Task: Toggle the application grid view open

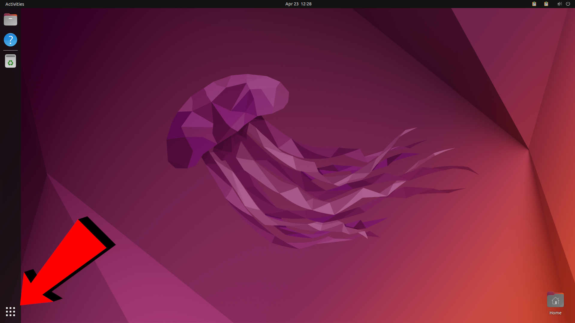Action: coord(10,312)
